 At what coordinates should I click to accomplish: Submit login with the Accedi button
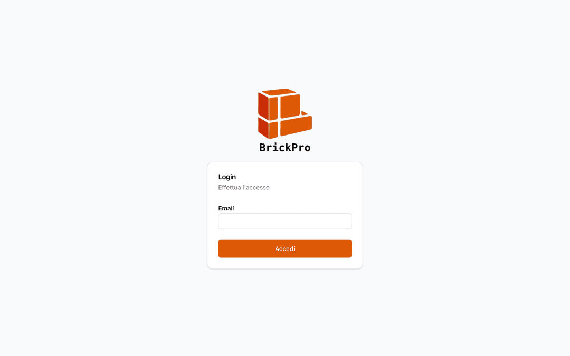pos(285,249)
